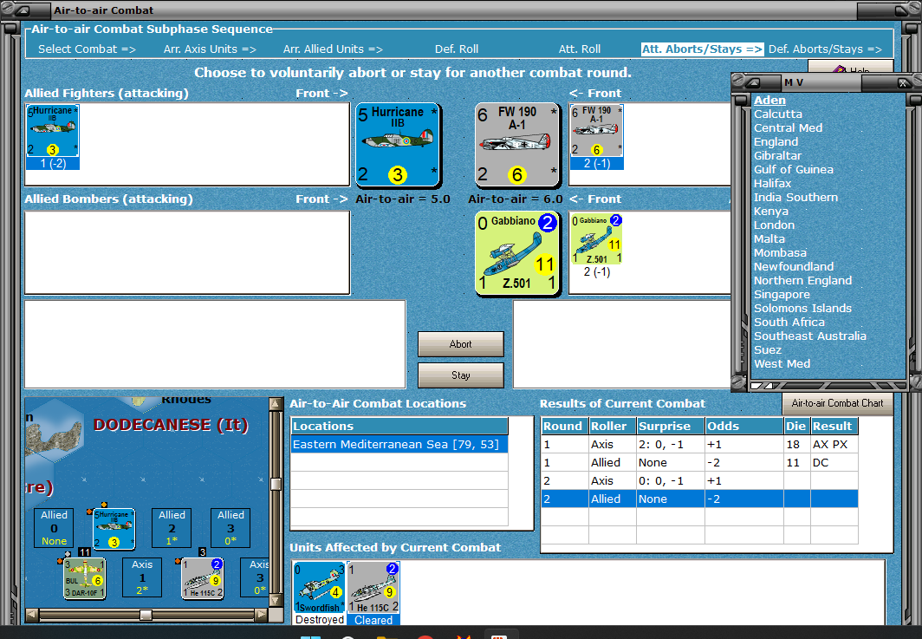Click the Allied 3 map box
Viewport: 922px width, 639px height.
coord(230,528)
